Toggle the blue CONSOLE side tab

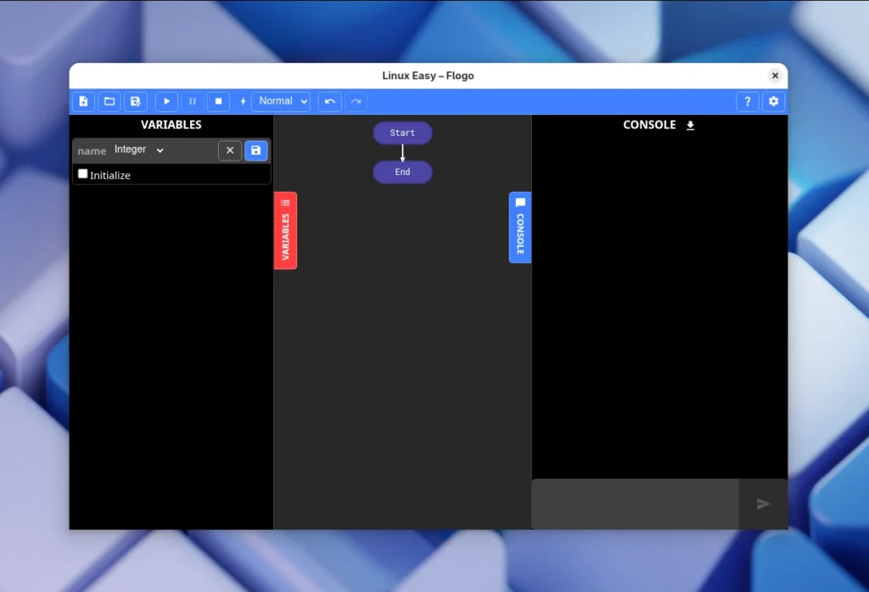tap(520, 227)
